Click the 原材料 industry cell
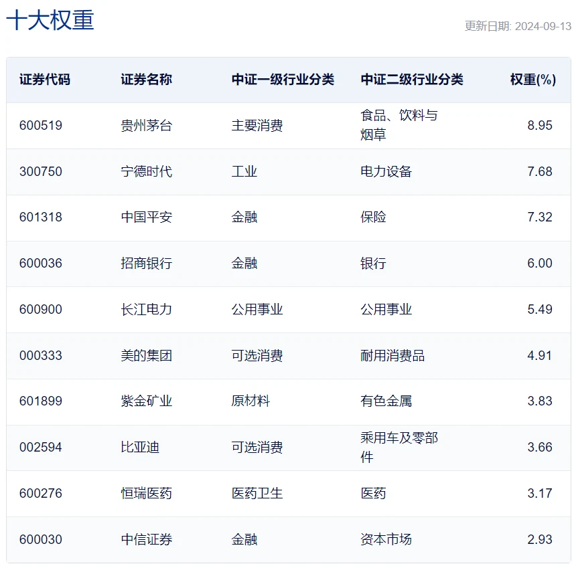 (x=250, y=401)
